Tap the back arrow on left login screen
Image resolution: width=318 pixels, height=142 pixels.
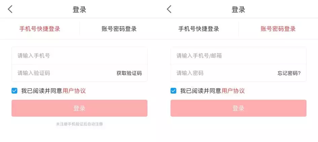[x=10, y=9]
